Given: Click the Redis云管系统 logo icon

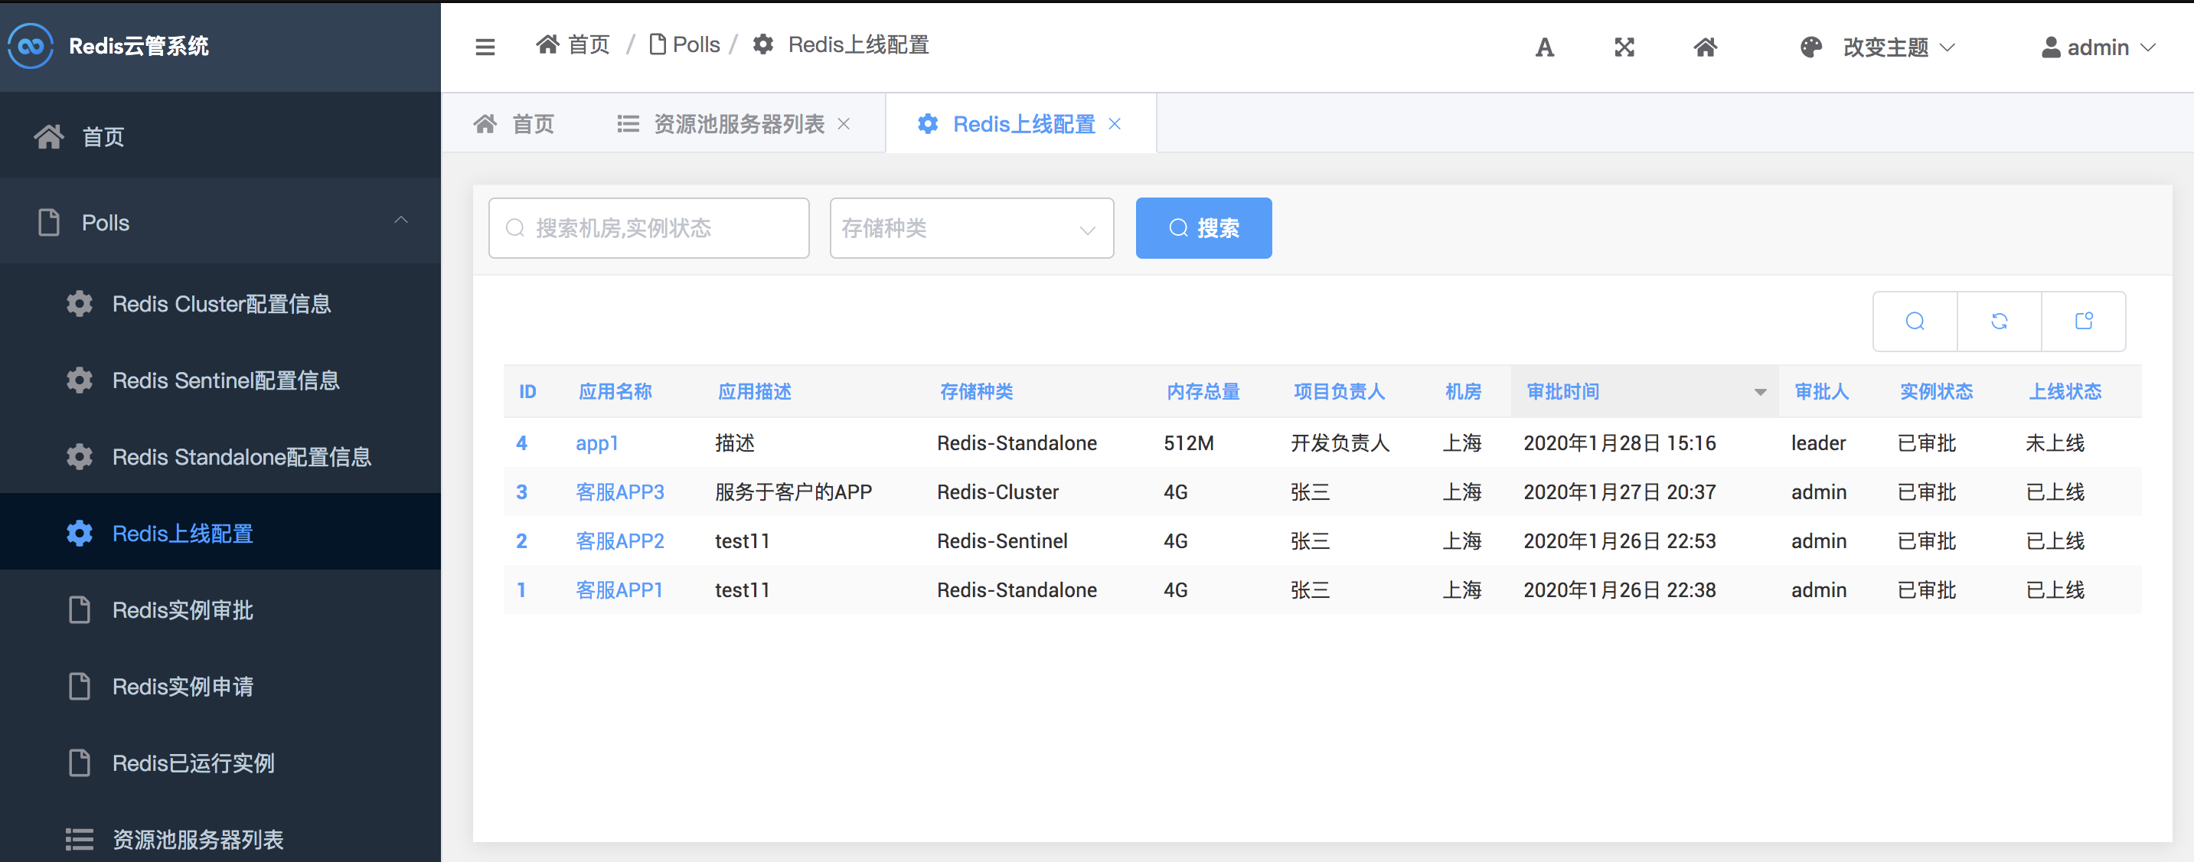Looking at the screenshot, I should 31,46.
